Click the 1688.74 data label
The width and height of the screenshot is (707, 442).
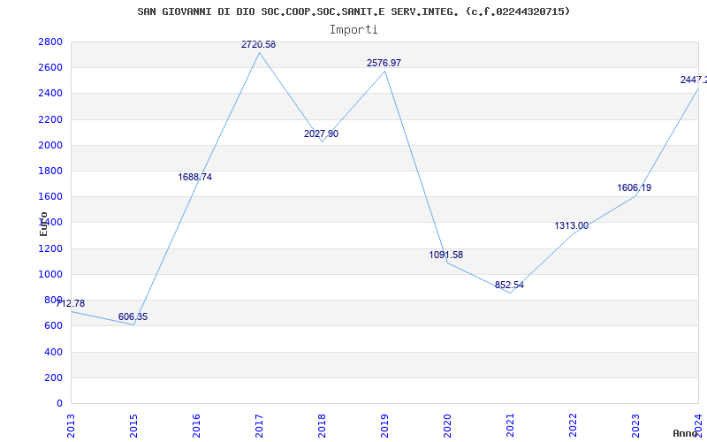(x=194, y=178)
